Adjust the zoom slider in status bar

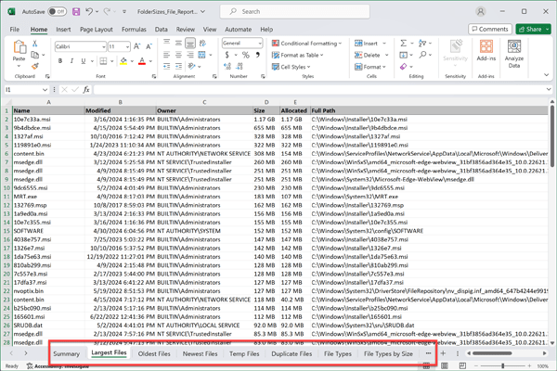[x=502, y=365]
